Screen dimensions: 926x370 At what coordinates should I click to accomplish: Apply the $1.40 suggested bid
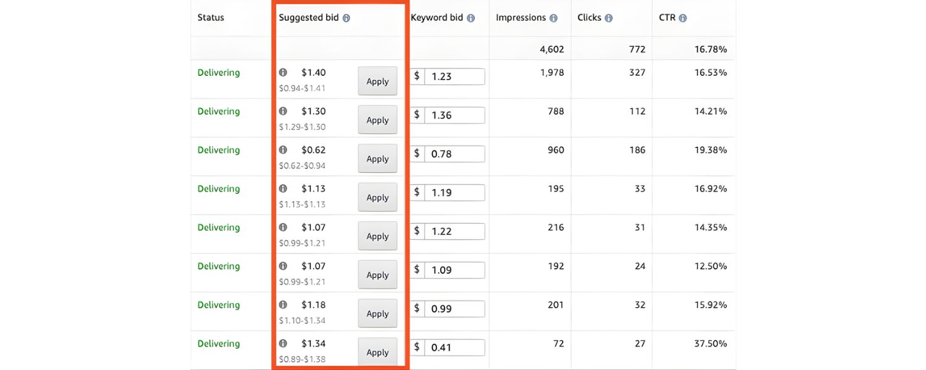click(x=377, y=81)
